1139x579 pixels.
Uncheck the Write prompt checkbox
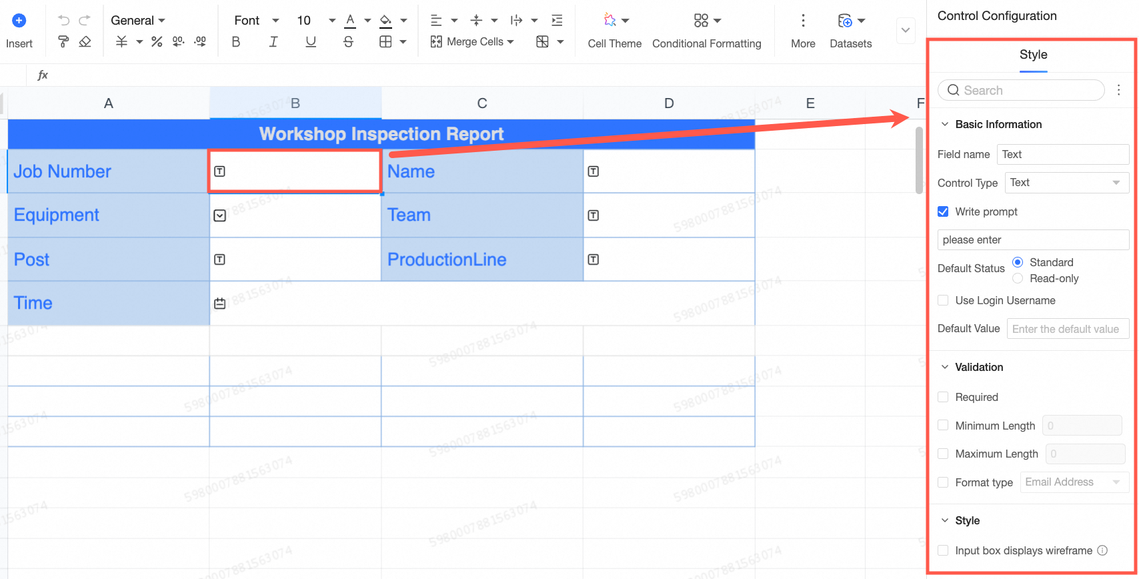click(x=943, y=211)
